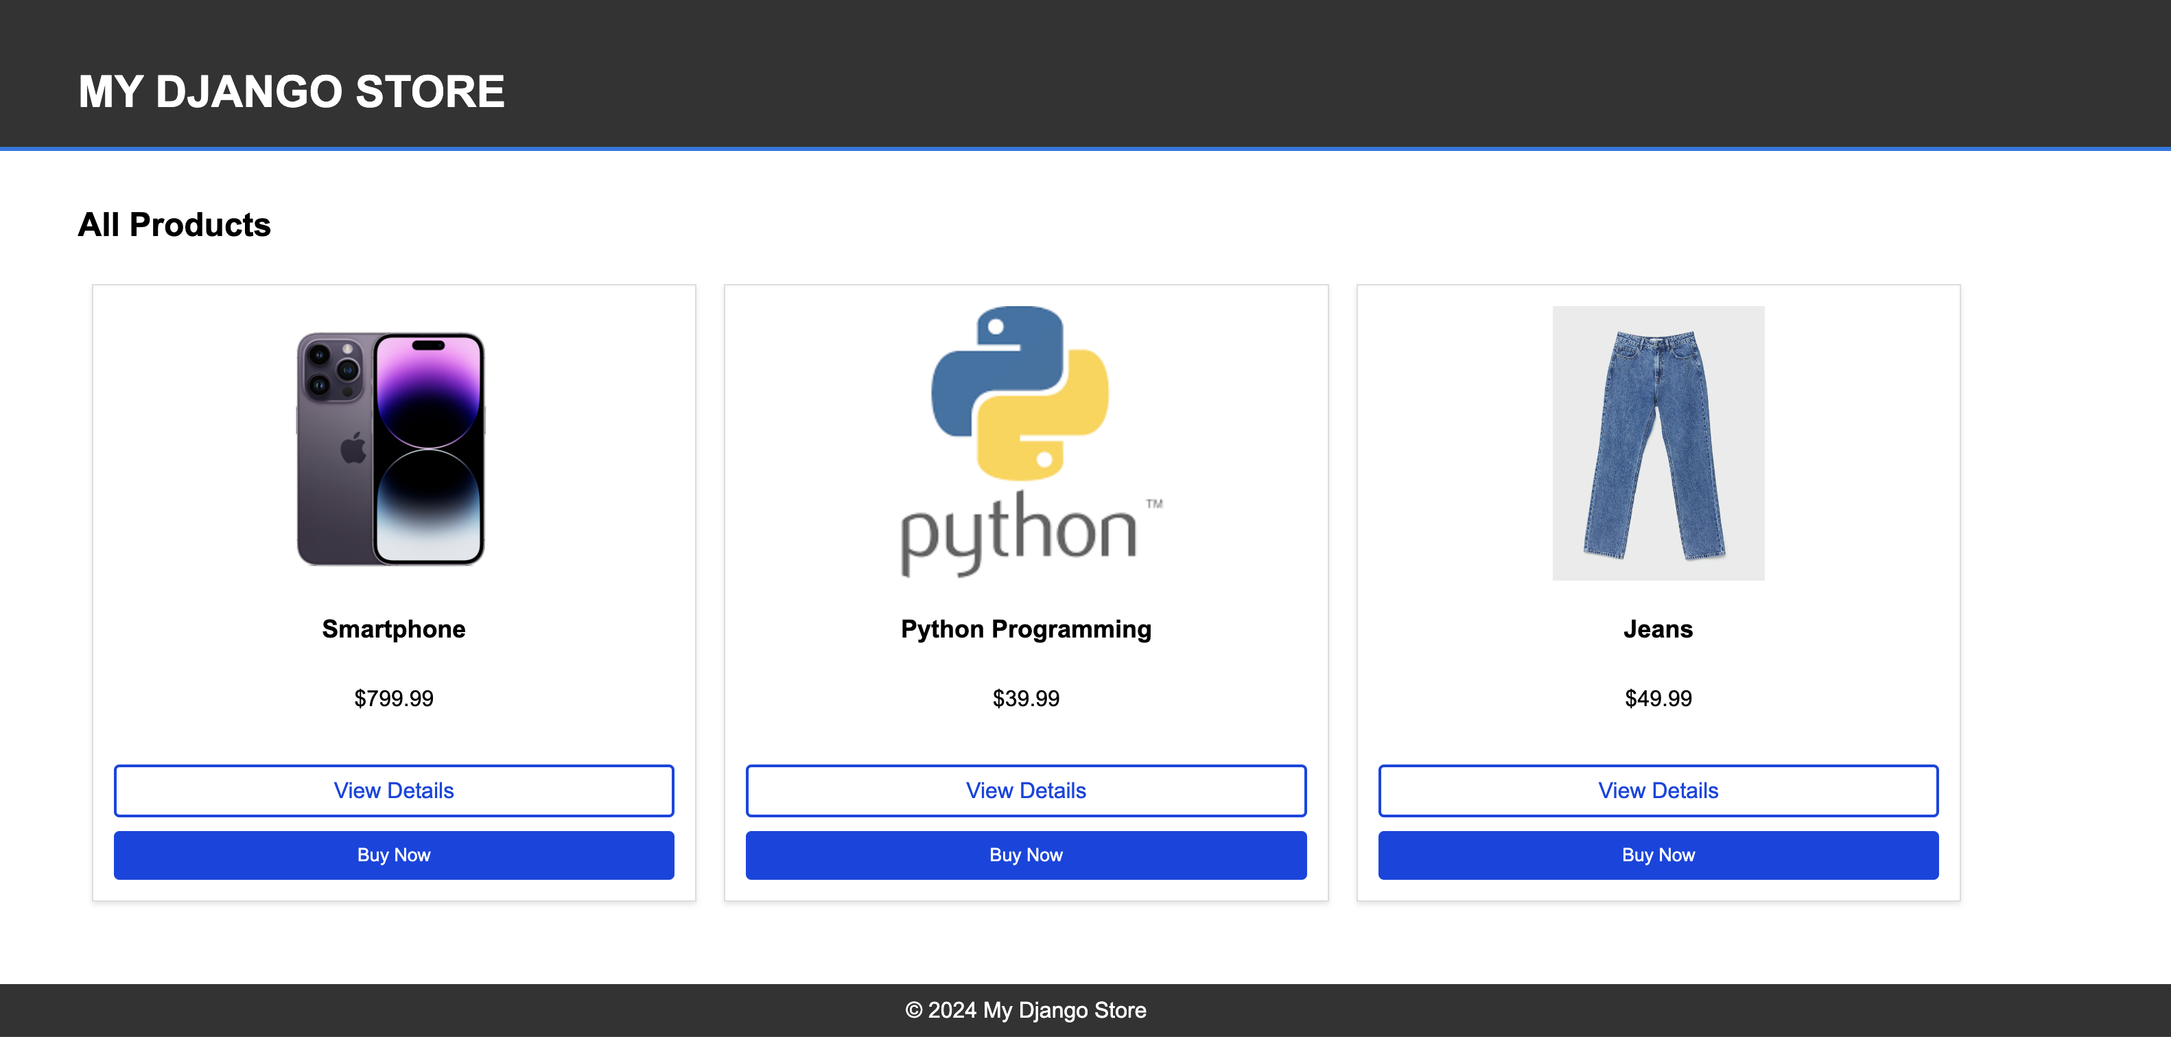
Task: Select the 'Jeans' product title
Action: [x=1658, y=629]
